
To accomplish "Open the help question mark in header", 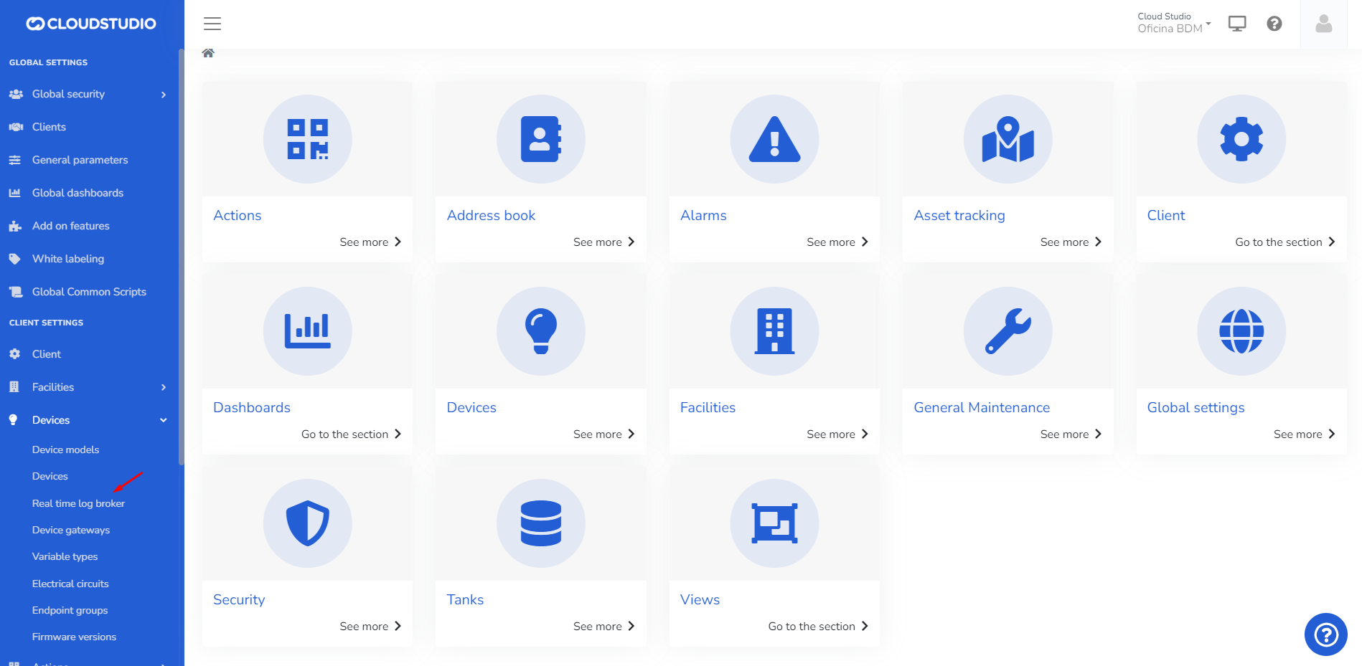I will [1274, 24].
